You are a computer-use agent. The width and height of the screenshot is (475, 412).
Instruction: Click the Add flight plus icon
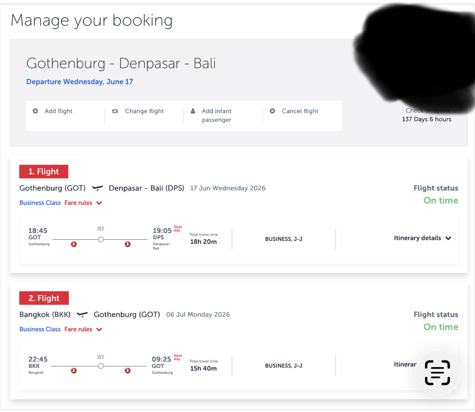[35, 111]
